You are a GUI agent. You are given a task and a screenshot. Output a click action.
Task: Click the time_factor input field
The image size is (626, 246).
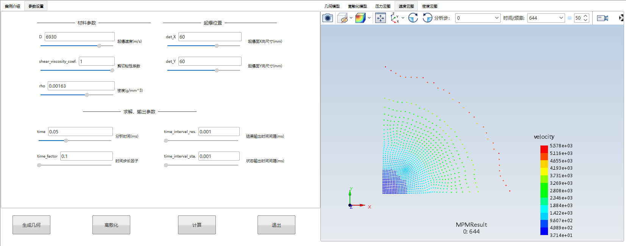click(86, 156)
